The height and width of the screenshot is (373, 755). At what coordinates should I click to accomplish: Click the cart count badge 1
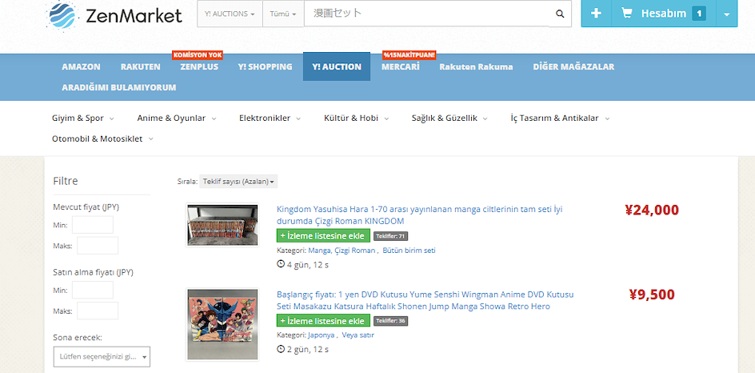tap(699, 14)
